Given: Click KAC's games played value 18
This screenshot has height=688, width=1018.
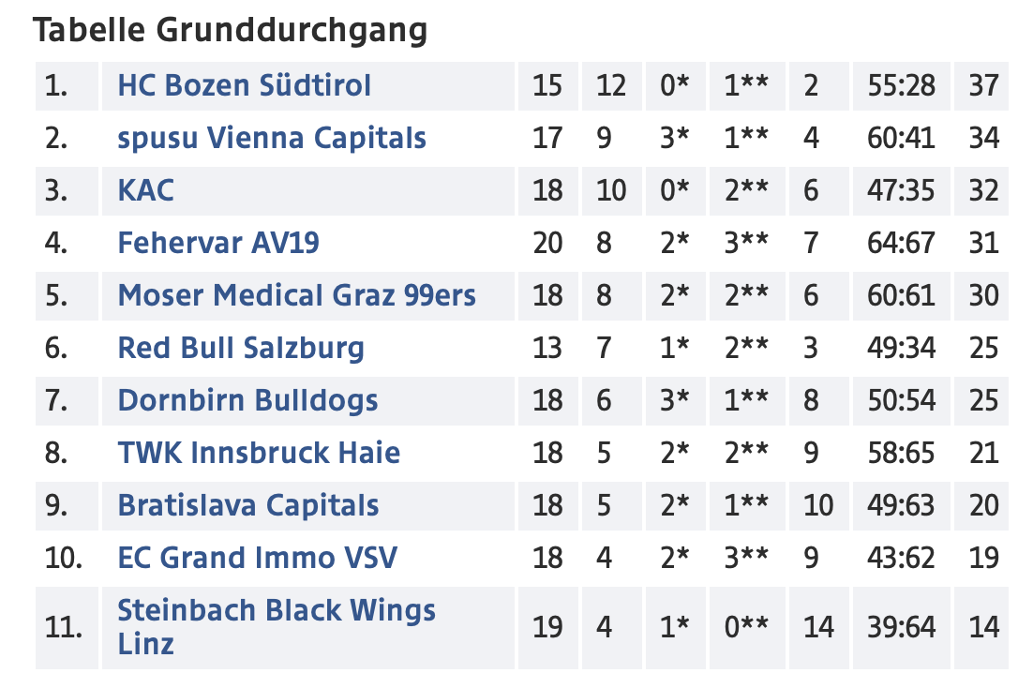Looking at the screenshot, I should (547, 191).
